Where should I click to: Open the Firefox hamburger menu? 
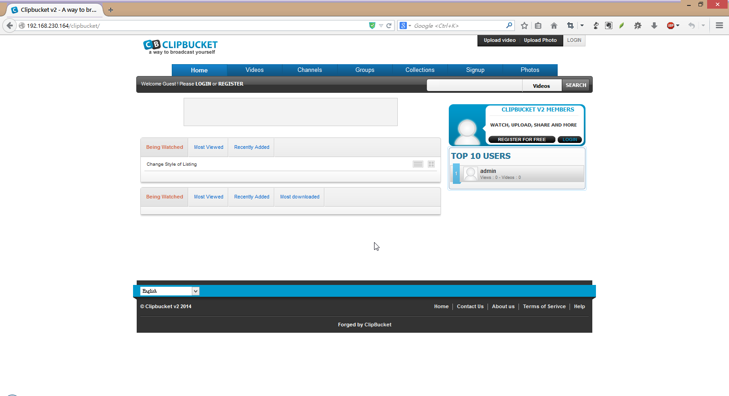click(x=719, y=25)
